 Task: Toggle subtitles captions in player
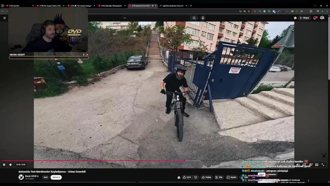click(304, 165)
